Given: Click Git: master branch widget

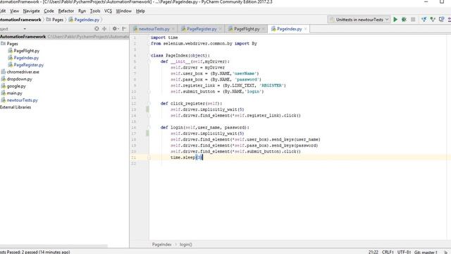Looking at the screenshot, I should (426, 252).
